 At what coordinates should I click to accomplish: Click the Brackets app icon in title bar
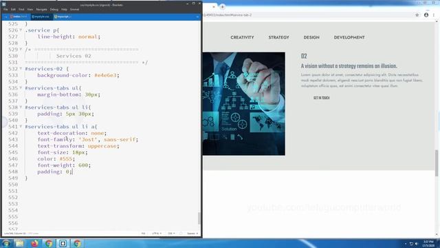coord(4,4)
